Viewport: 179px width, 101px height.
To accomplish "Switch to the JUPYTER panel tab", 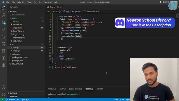I will coord(100,89).
